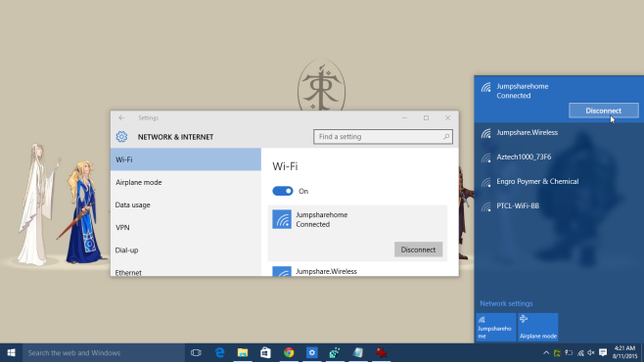Select Engro Poymer & Chemical network

tap(559, 181)
